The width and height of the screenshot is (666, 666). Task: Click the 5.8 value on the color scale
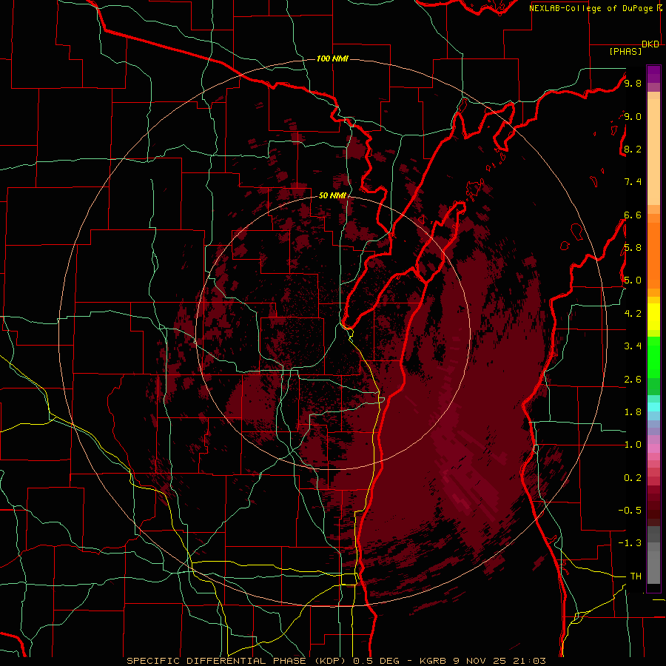(633, 248)
